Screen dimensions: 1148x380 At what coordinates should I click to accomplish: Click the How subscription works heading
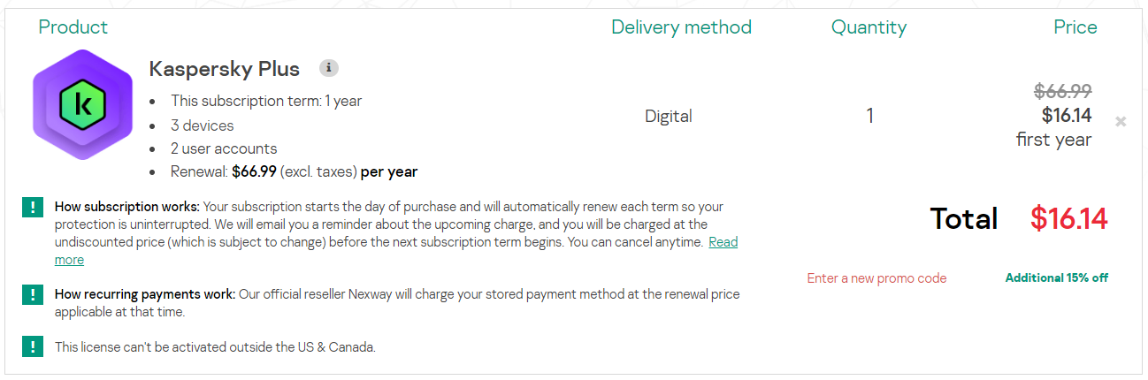pyautogui.click(x=127, y=207)
